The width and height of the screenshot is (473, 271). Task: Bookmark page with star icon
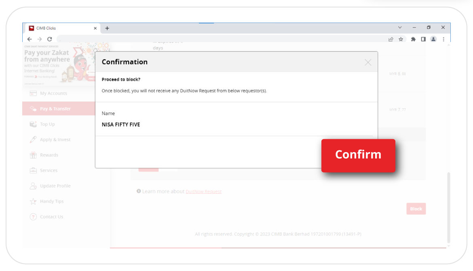coord(401,39)
